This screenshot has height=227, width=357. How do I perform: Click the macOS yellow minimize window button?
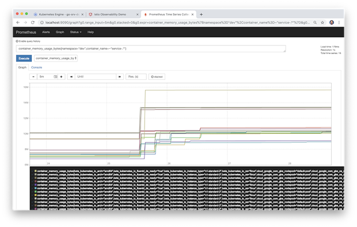tap(22, 14)
